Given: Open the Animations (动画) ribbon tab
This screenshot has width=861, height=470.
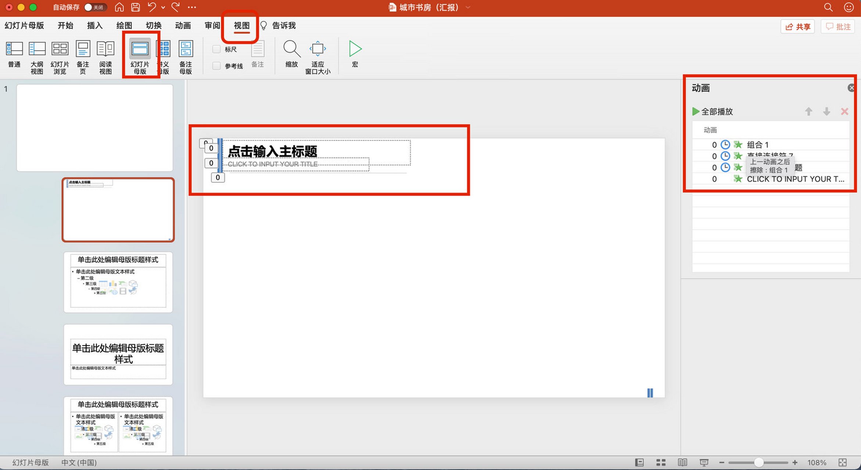Looking at the screenshot, I should (183, 25).
